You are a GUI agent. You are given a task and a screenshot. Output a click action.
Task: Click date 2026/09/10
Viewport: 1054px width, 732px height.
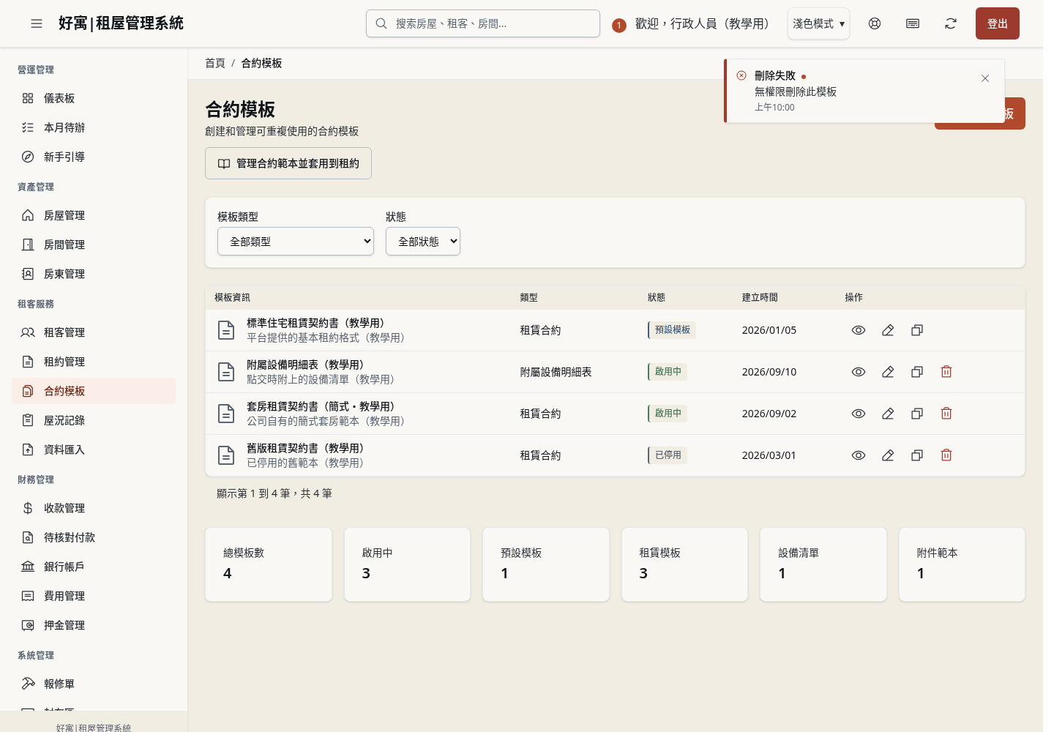point(769,372)
